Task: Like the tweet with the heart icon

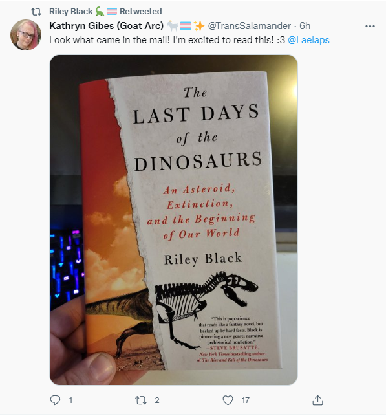Action: [x=228, y=400]
